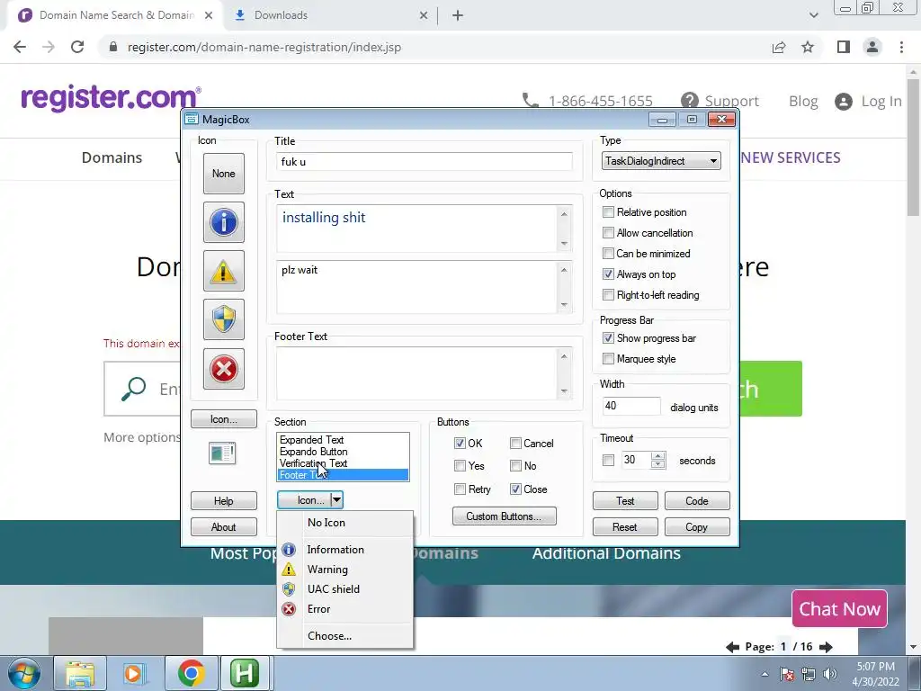Select No Icon in the dropdown menu
This screenshot has height=691, width=921.
[x=344, y=523]
